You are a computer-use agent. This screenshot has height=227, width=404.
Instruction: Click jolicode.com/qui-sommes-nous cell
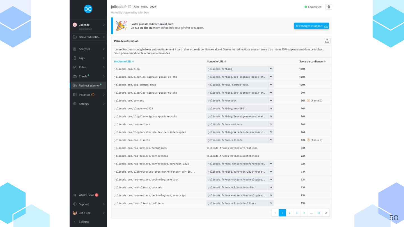pyautogui.click(x=135, y=85)
